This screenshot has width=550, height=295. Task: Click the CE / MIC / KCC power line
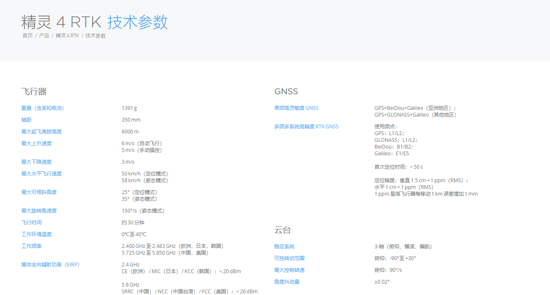click(x=181, y=271)
